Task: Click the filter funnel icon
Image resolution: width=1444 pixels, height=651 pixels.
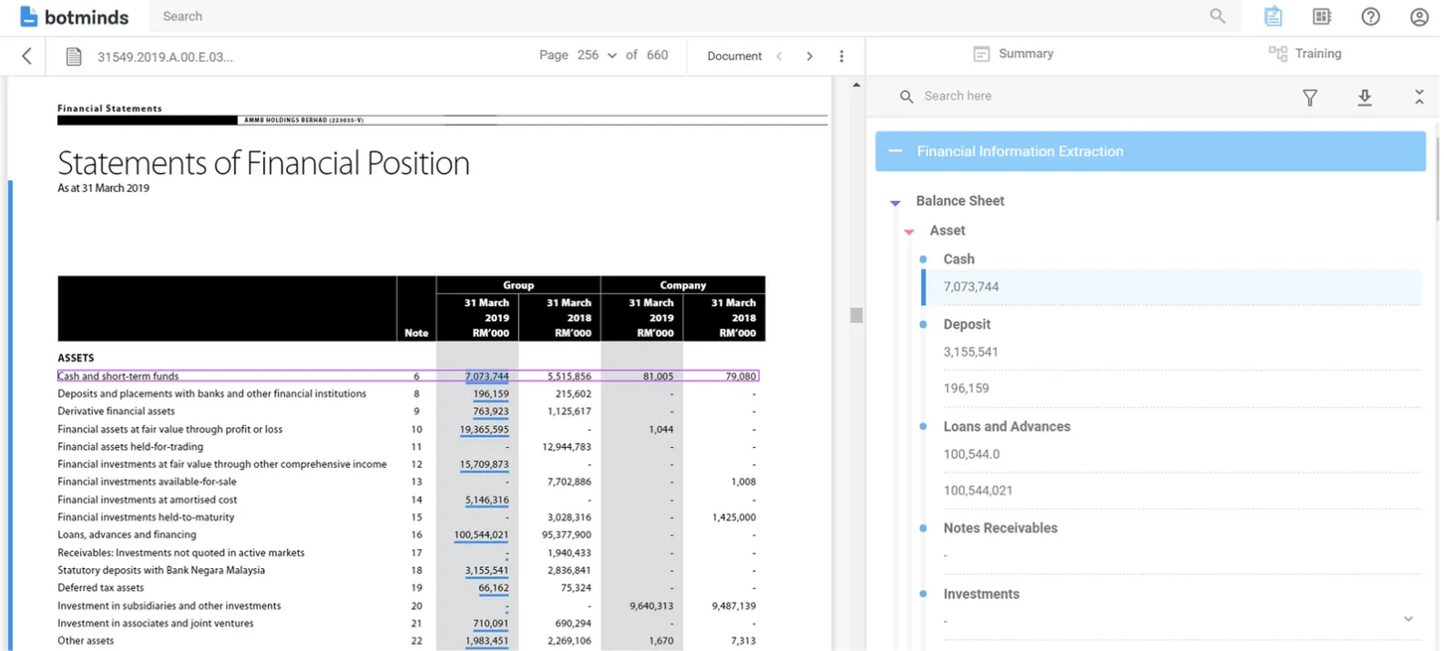Action: (1309, 97)
